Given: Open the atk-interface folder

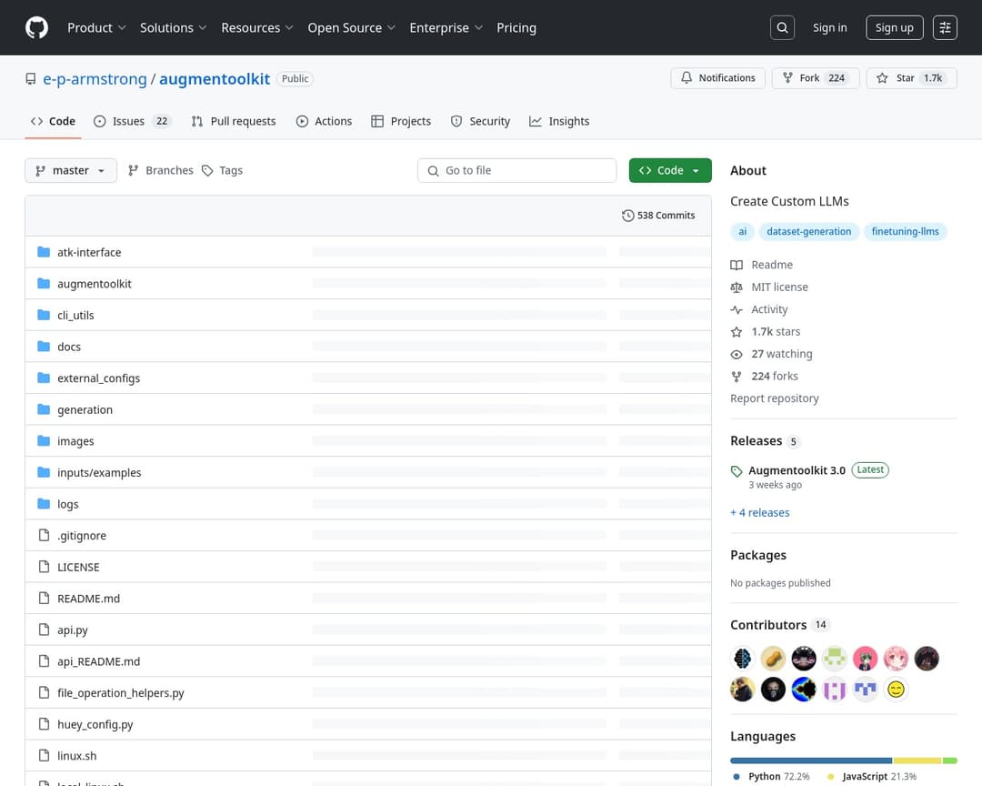Looking at the screenshot, I should coord(89,252).
